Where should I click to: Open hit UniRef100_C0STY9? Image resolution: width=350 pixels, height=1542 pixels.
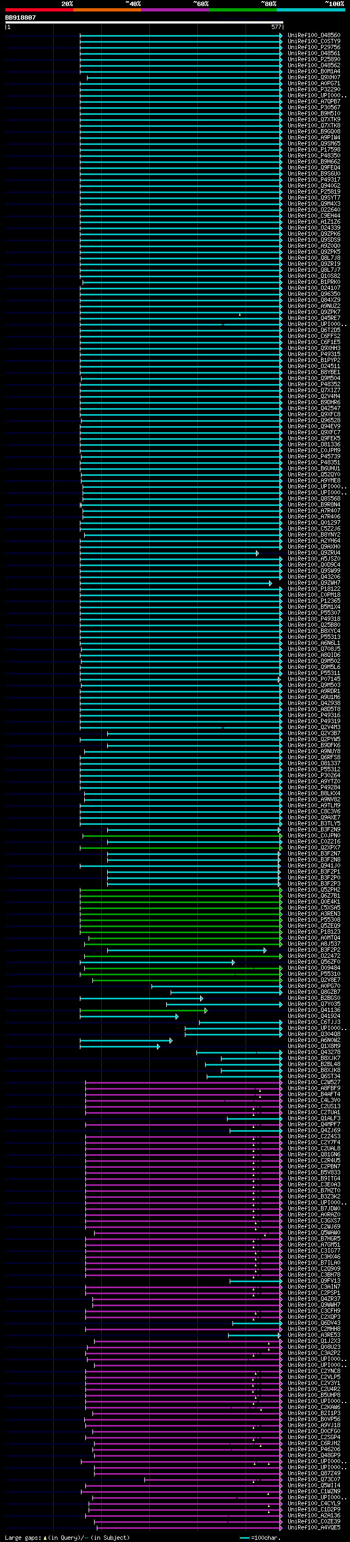314,42
